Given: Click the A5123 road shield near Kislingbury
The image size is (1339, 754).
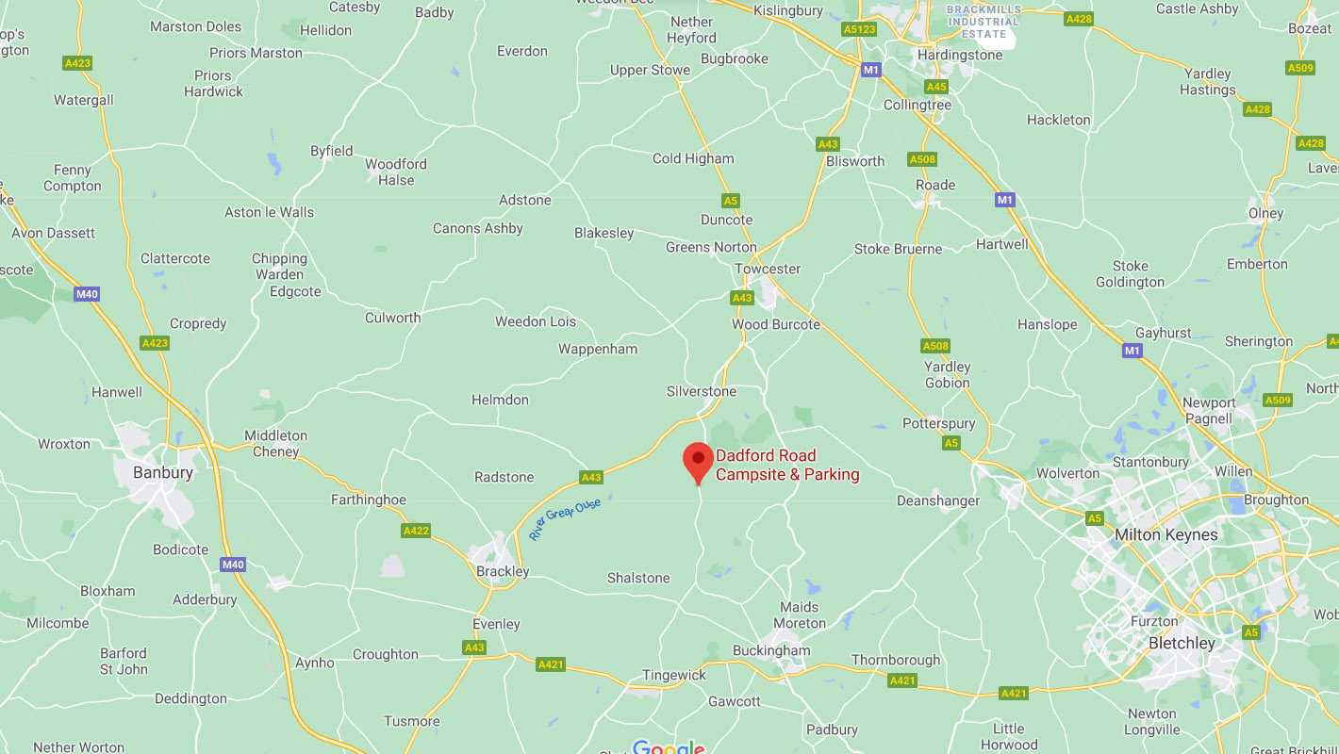Looking at the screenshot, I should tap(859, 29).
